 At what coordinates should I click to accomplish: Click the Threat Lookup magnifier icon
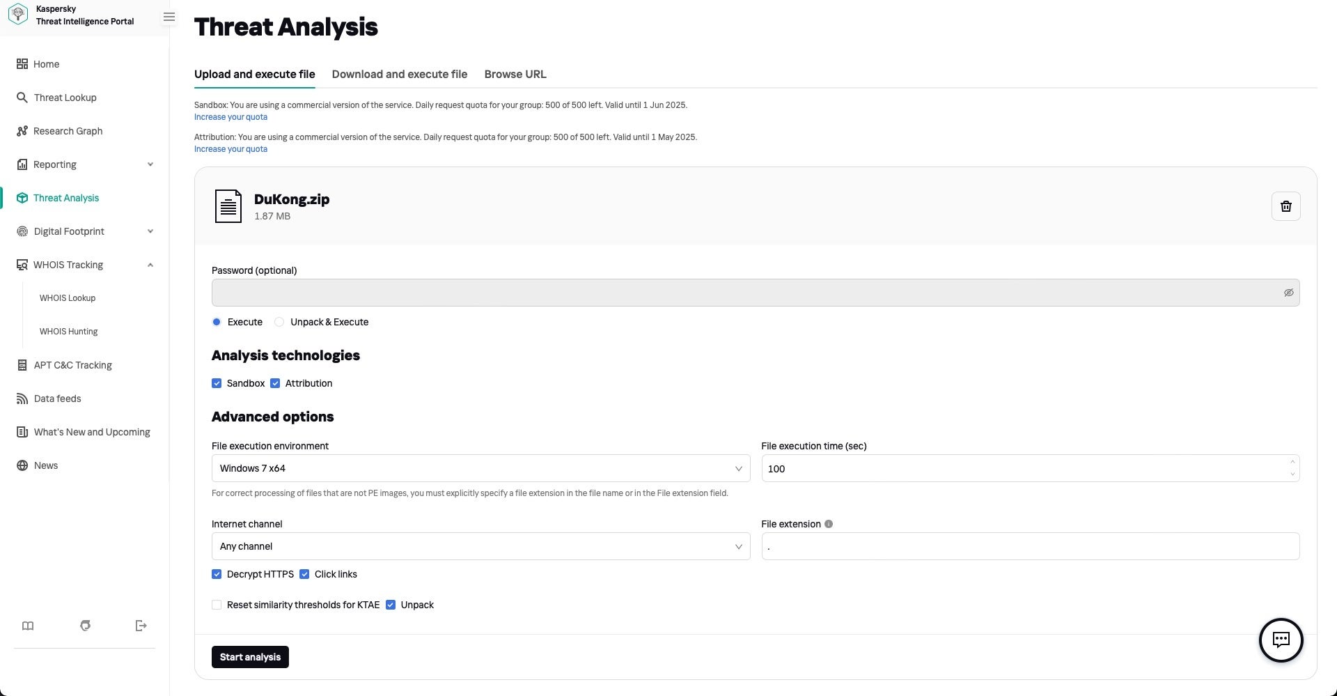[x=22, y=98]
